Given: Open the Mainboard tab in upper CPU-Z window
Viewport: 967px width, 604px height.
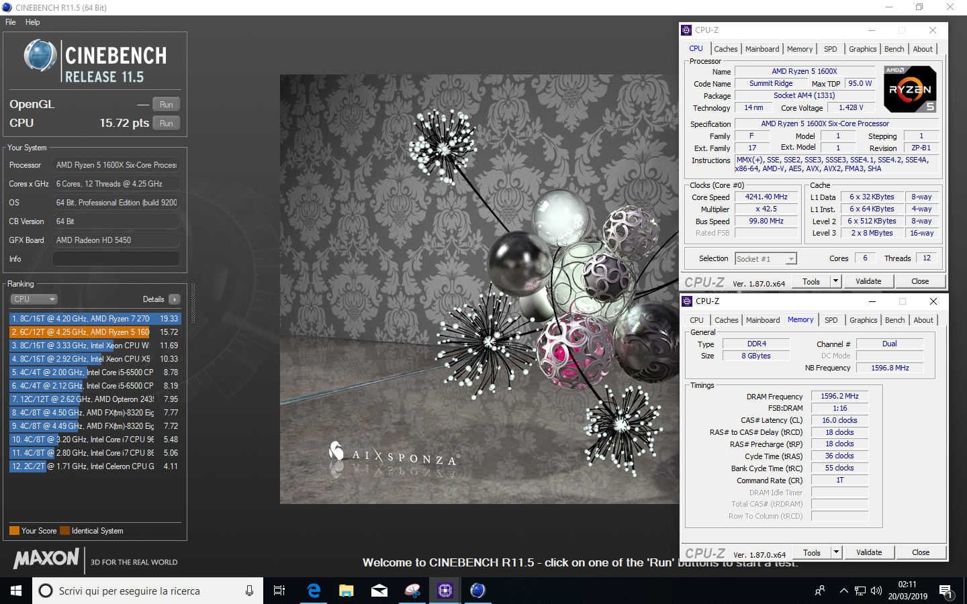Looking at the screenshot, I should 762,49.
